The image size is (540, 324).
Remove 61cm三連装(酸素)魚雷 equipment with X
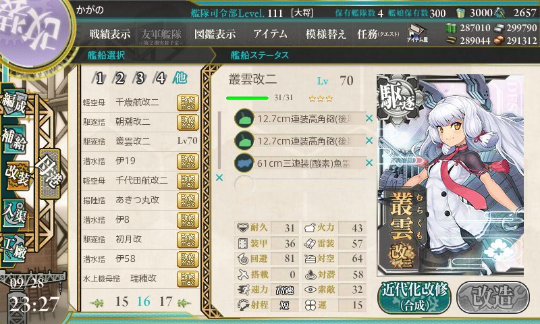[369, 163]
